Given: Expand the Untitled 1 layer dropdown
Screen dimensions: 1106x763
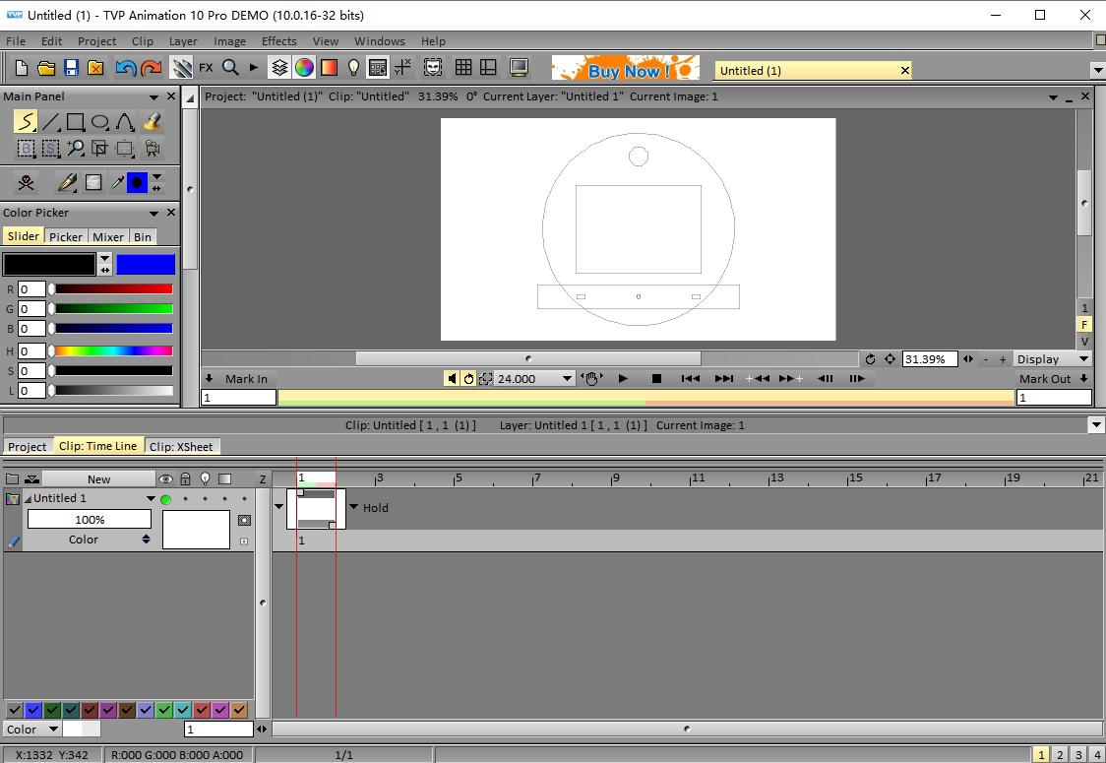Looking at the screenshot, I should [x=151, y=499].
